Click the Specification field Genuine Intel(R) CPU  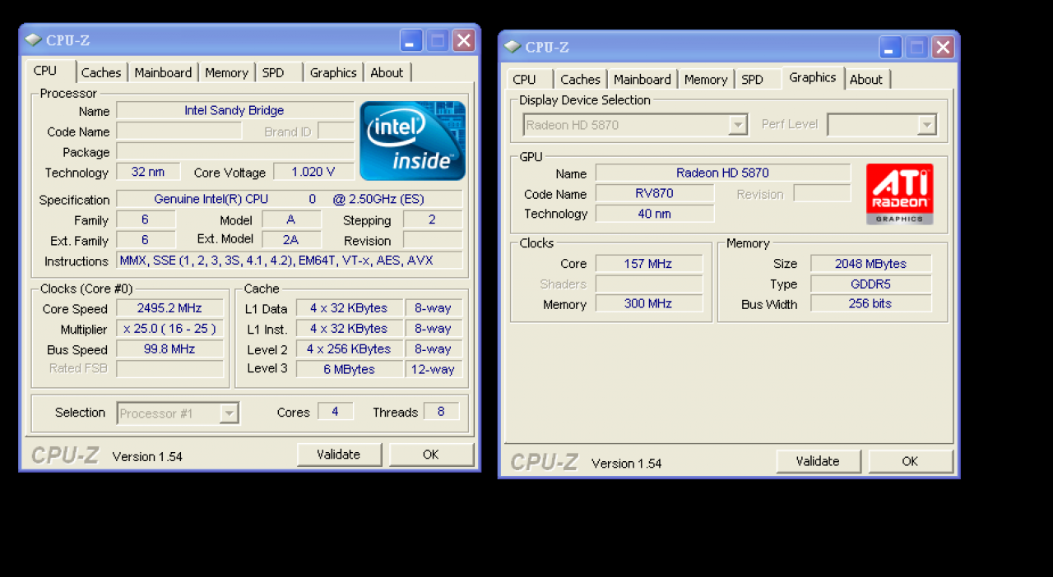(290, 199)
